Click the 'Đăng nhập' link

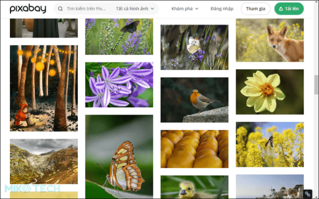[x=222, y=9]
